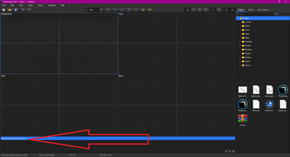Click the New file icon in the toolbar
Screen dimensions: 290x157
pyautogui.click(x=3, y=9)
